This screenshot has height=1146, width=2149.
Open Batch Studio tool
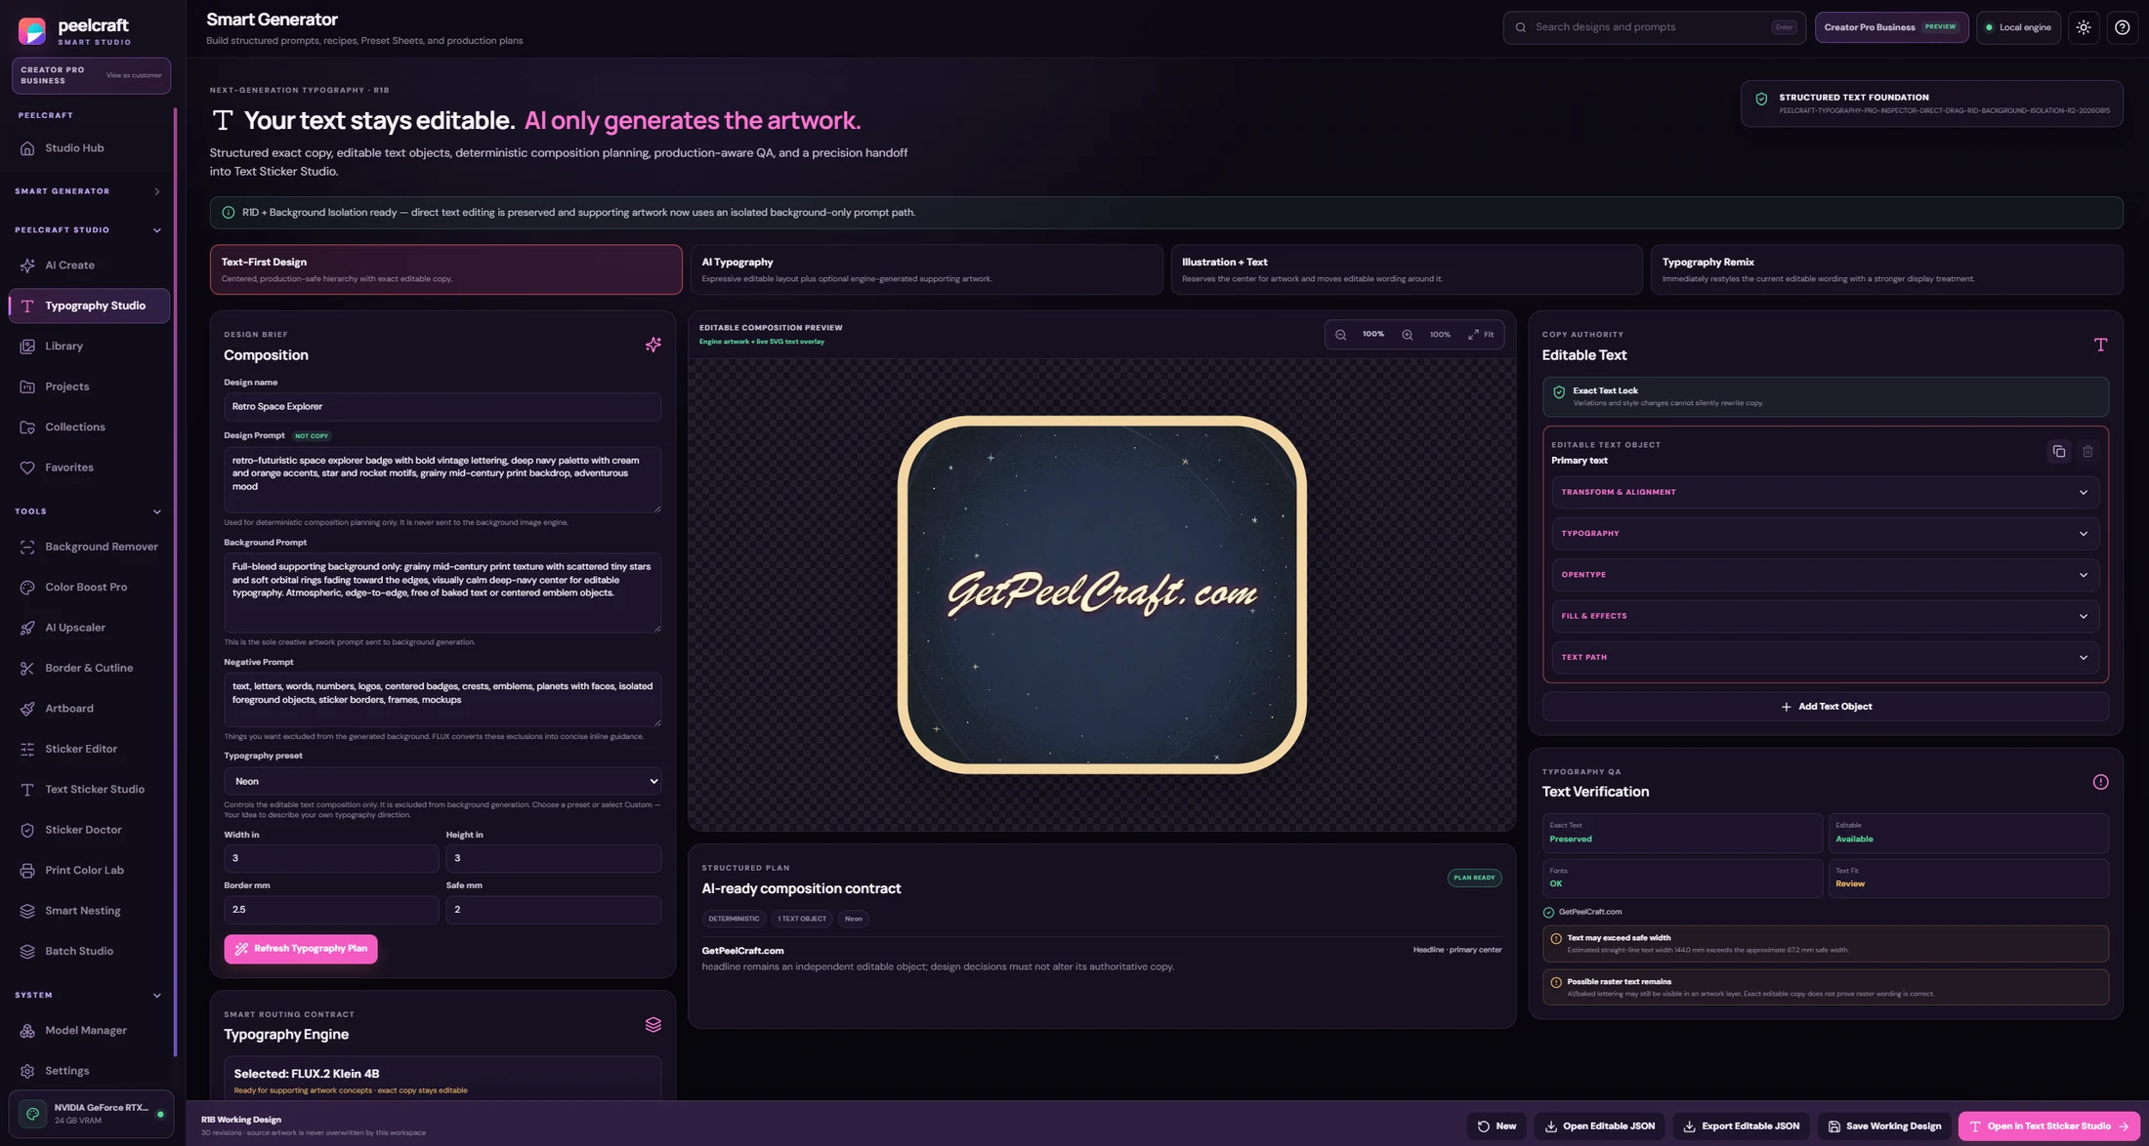point(89,952)
